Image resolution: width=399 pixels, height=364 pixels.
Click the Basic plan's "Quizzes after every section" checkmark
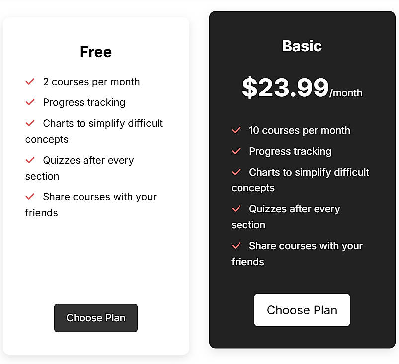236,209
